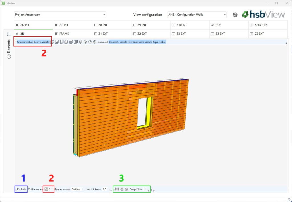Select the second isometric view icon
Viewport: 292px width, 202px height.
pyautogui.click(x=85, y=42)
